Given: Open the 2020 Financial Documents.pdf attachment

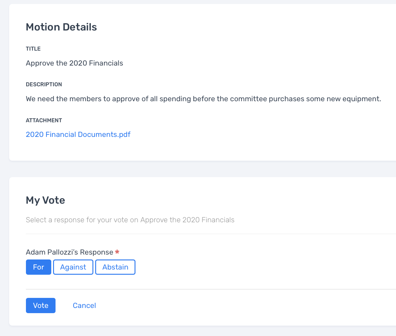Looking at the screenshot, I should click(x=78, y=134).
